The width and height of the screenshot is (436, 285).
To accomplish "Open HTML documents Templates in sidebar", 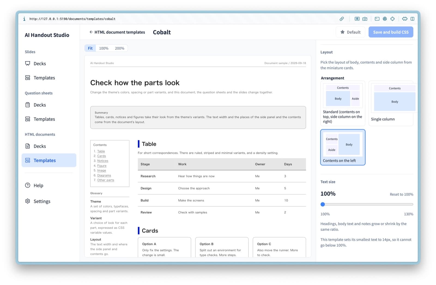I will point(49,160).
